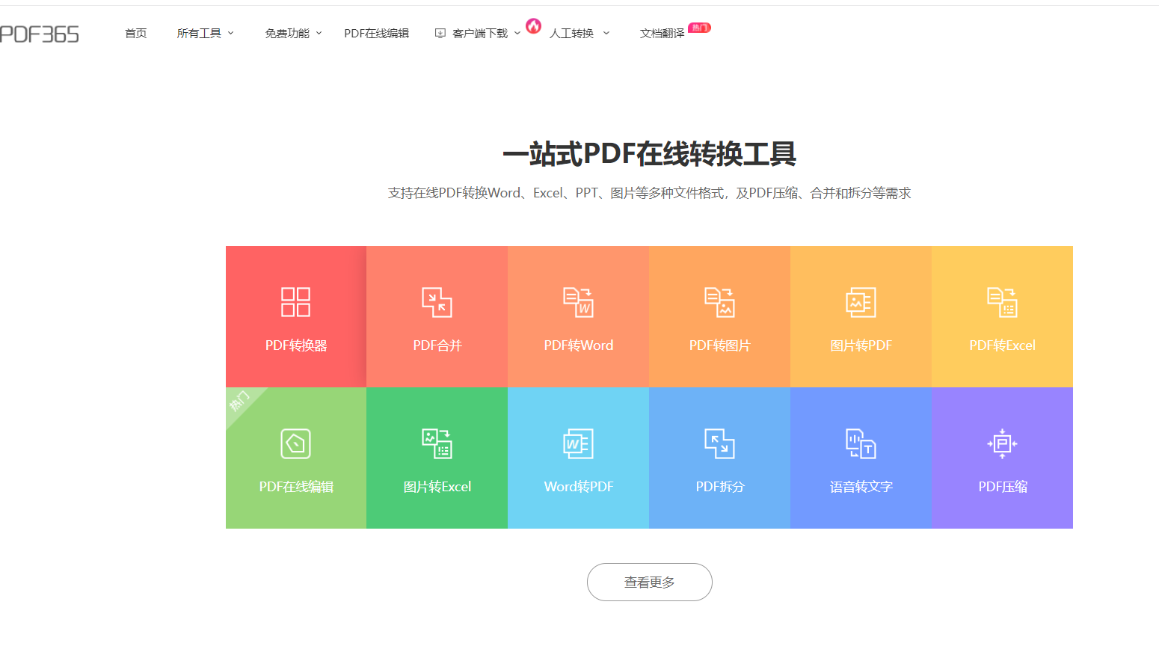The width and height of the screenshot is (1159, 661).
Task: Open the PDF转Word tile label
Action: click(x=579, y=345)
